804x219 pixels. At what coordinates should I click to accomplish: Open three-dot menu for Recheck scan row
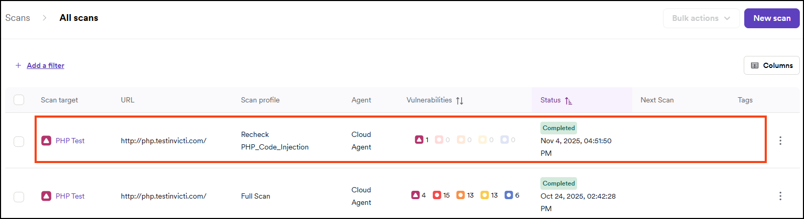pos(780,141)
